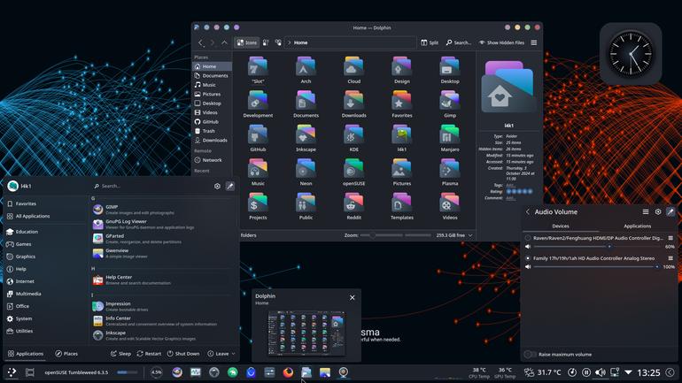Select Documents in Dolphin Places sidebar
This screenshot has width=682, height=383.
(212, 75)
